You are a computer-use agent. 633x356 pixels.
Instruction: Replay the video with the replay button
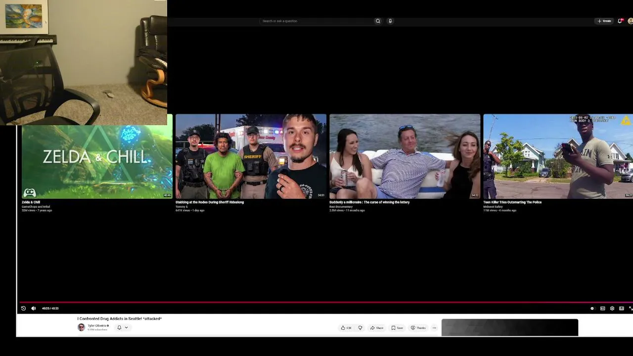click(x=23, y=309)
